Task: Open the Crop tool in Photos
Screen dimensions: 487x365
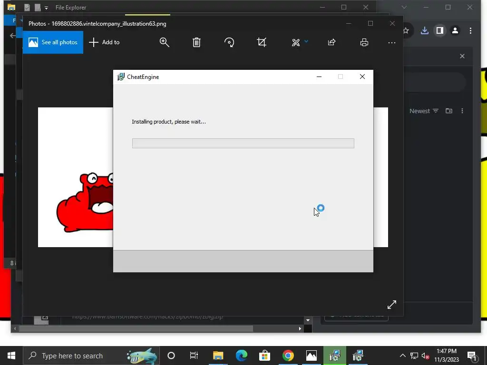Action: (262, 42)
